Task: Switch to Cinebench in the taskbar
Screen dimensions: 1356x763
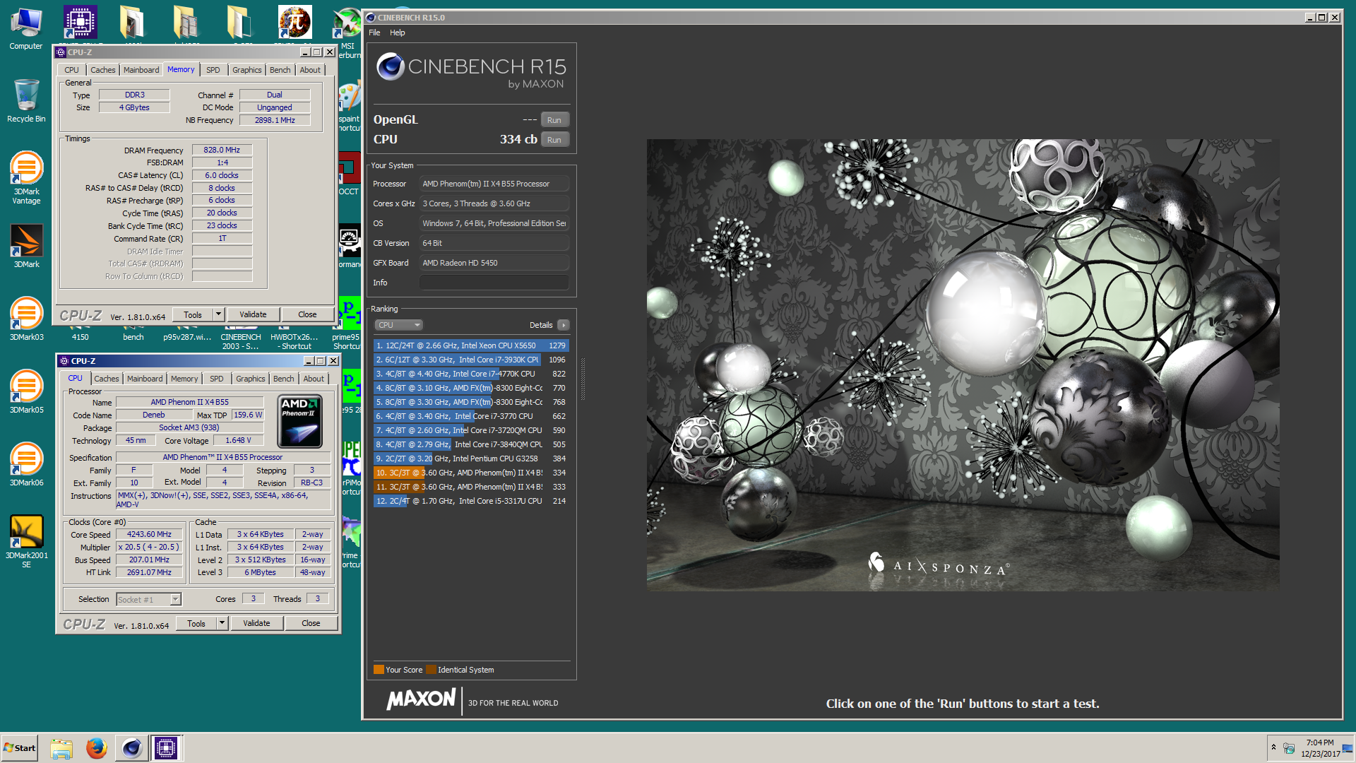Action: (x=131, y=748)
